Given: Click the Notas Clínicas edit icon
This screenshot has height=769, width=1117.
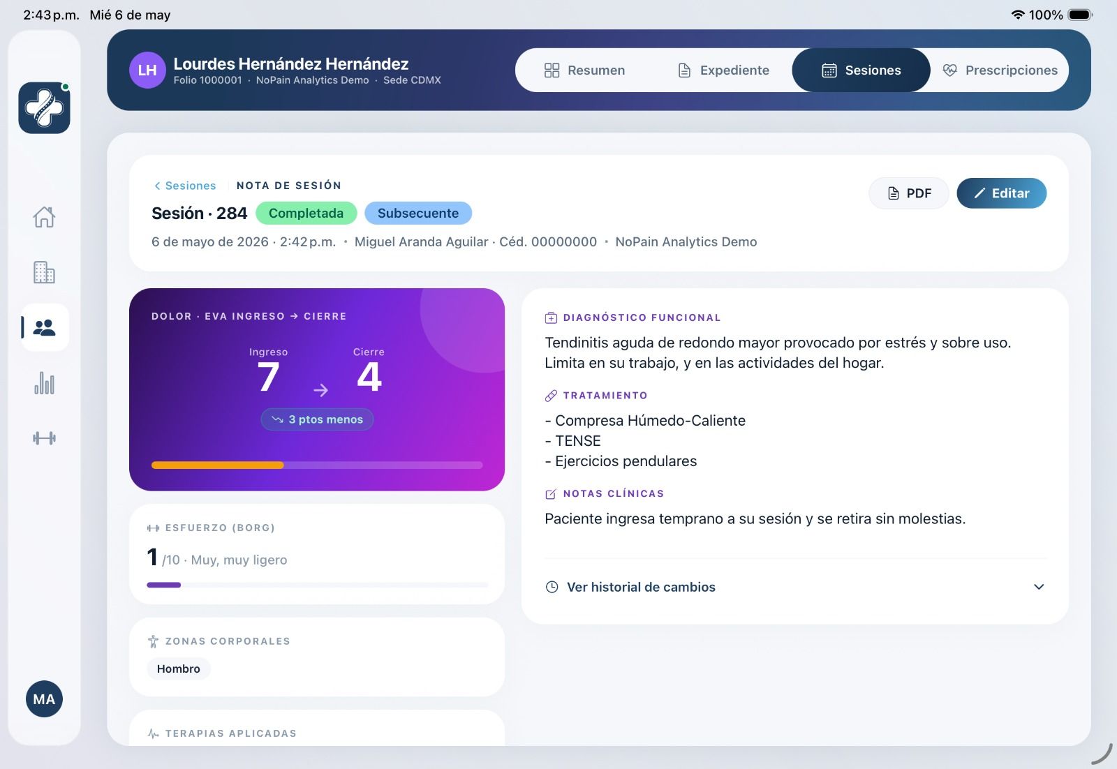Looking at the screenshot, I should click(x=551, y=494).
